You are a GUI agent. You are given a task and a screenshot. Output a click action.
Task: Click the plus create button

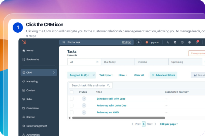[139, 42]
